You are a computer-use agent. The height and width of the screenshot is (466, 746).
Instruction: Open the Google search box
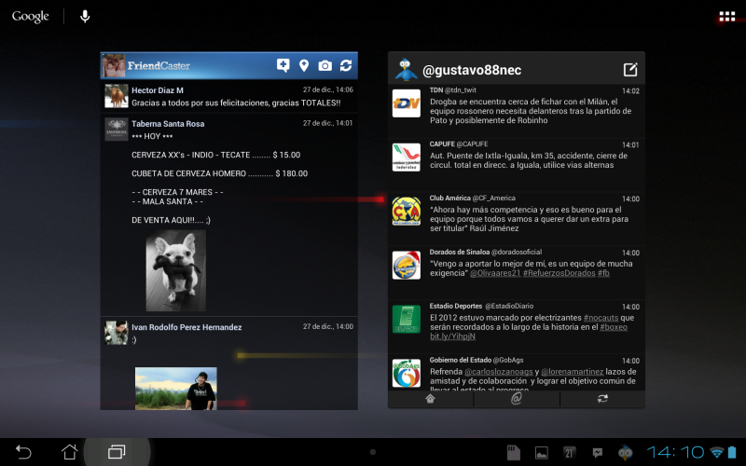31,16
